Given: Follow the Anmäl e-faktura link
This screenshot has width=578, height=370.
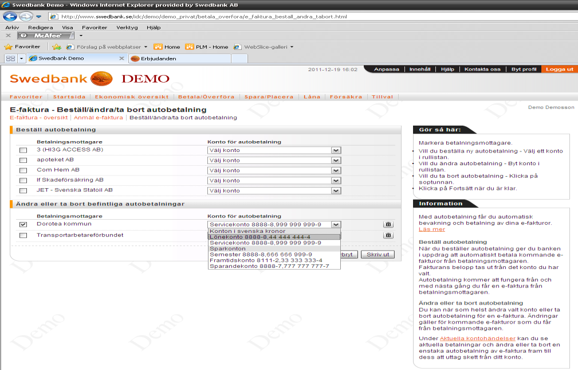Looking at the screenshot, I should point(99,118).
